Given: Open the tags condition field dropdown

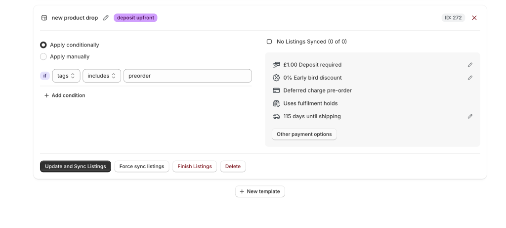Looking at the screenshot, I should click(x=66, y=76).
